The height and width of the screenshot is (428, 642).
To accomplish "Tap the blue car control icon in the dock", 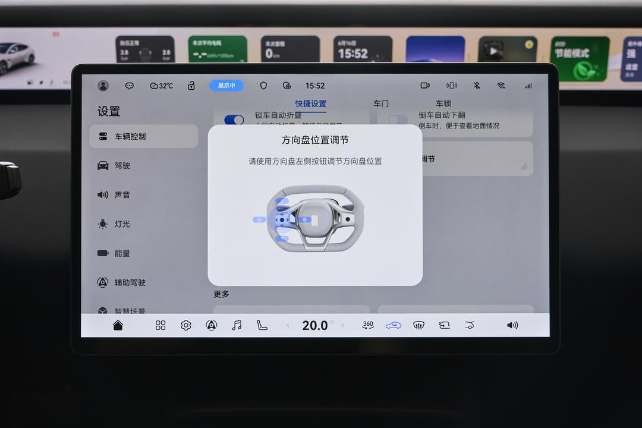I will point(393,326).
